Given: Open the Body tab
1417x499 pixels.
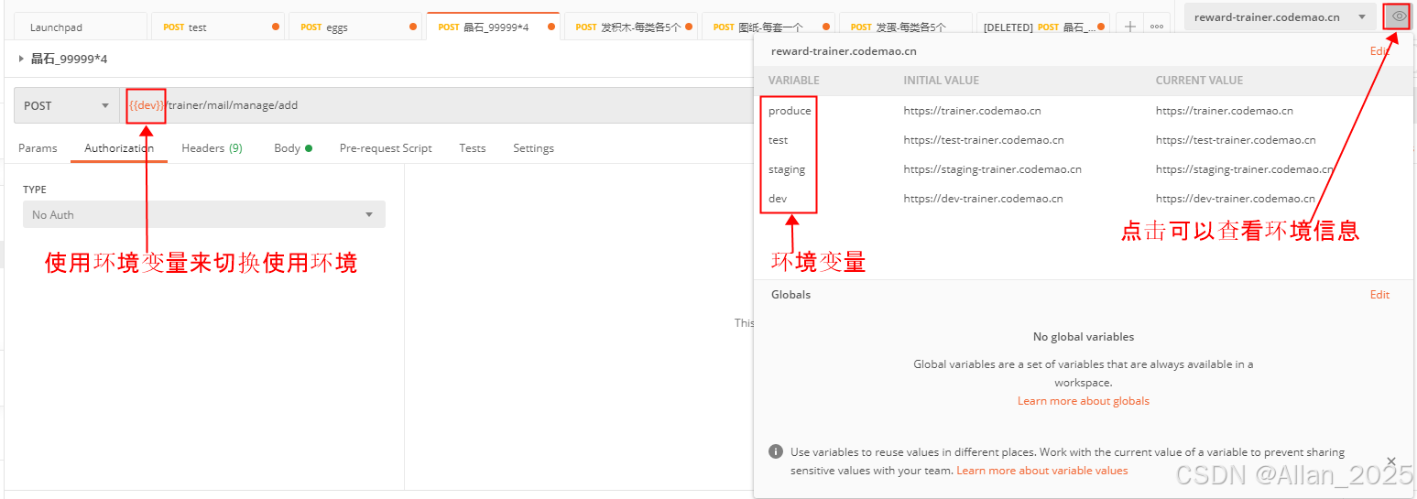Looking at the screenshot, I should (x=292, y=147).
